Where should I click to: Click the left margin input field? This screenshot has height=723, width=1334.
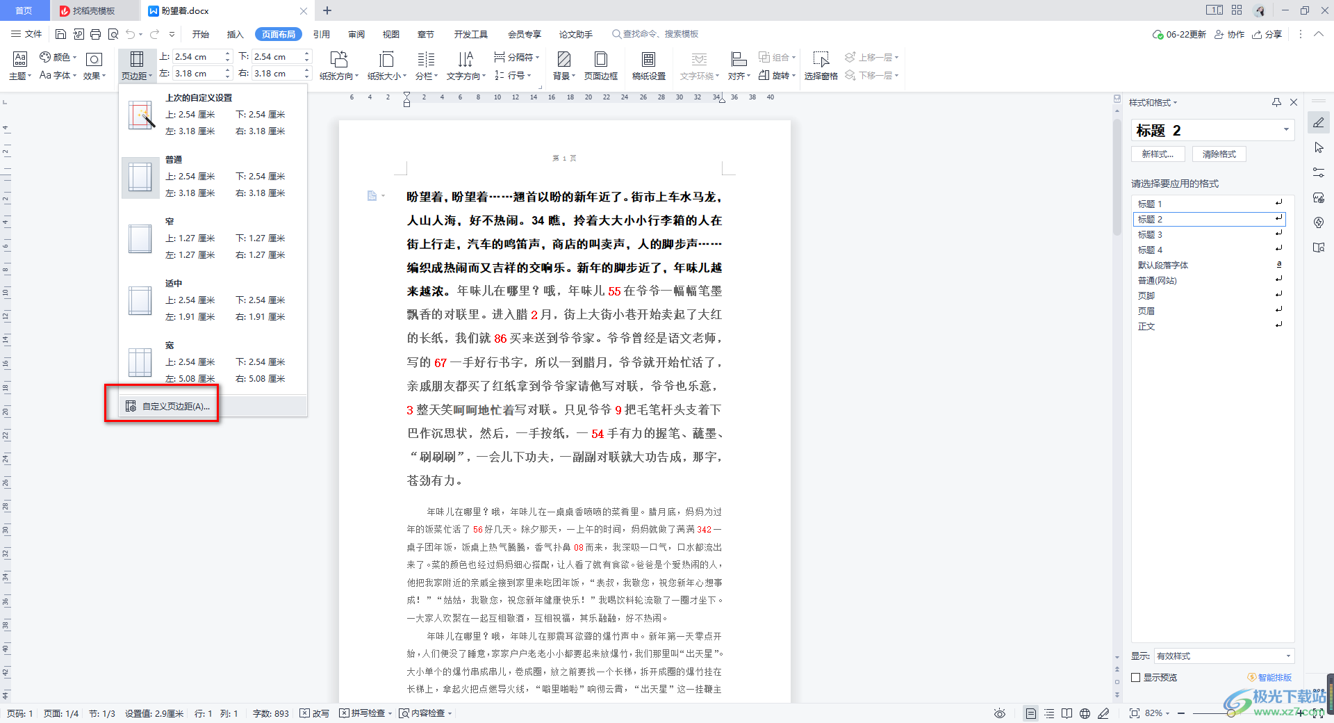[197, 73]
